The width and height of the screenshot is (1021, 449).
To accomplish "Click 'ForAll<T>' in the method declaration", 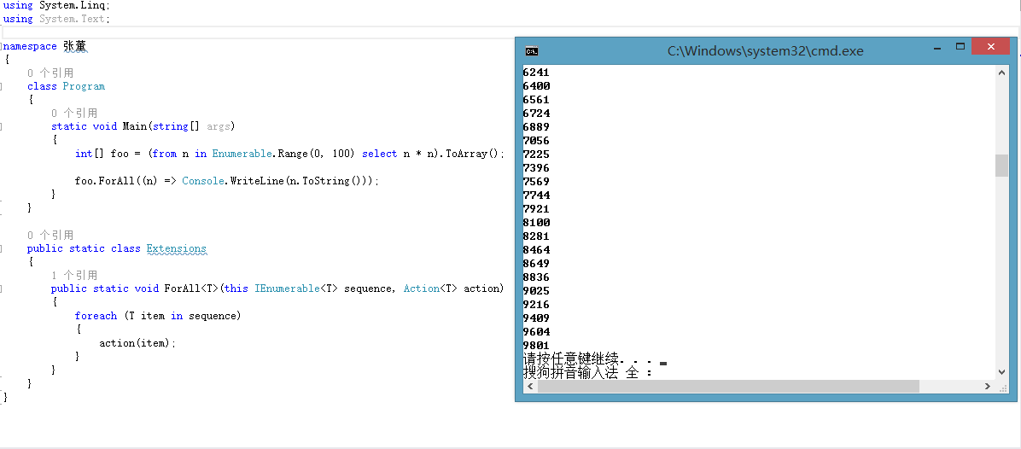I will click(x=192, y=289).
